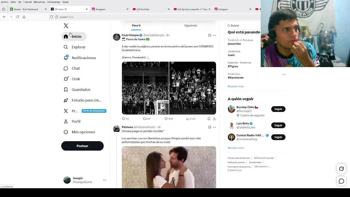Open Estudio para creadores rocket item
The image size is (350, 197).
[82, 100]
